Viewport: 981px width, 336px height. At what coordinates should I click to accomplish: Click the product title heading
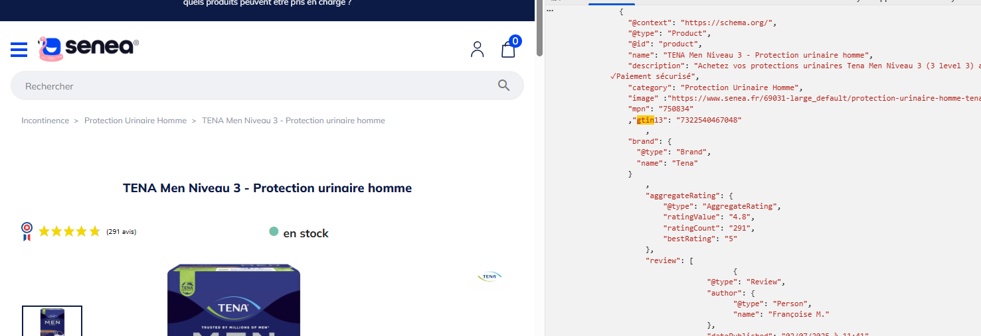[267, 188]
